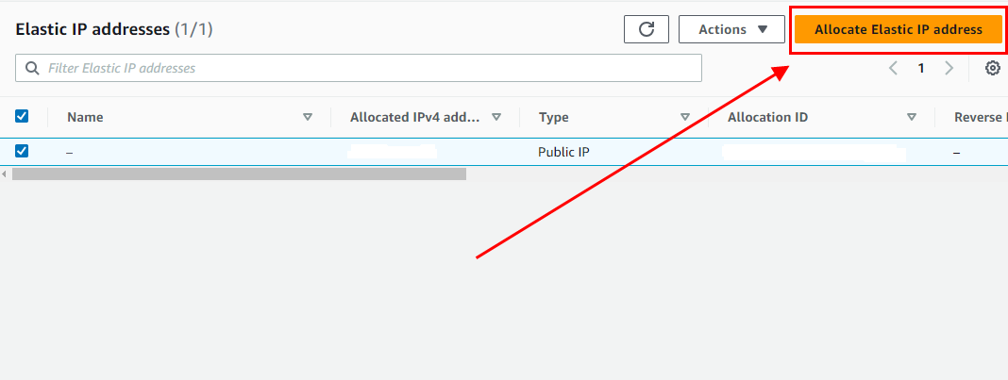The image size is (1008, 380).
Task: Open the table preferences gear icon
Action: [992, 68]
